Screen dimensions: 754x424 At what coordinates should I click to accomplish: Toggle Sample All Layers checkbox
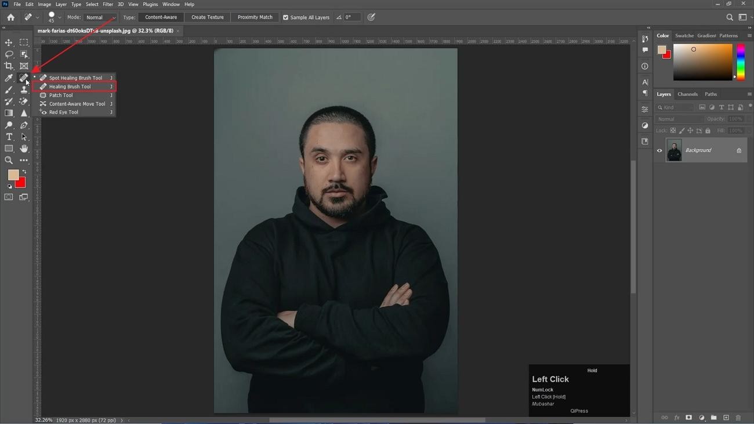(x=285, y=17)
